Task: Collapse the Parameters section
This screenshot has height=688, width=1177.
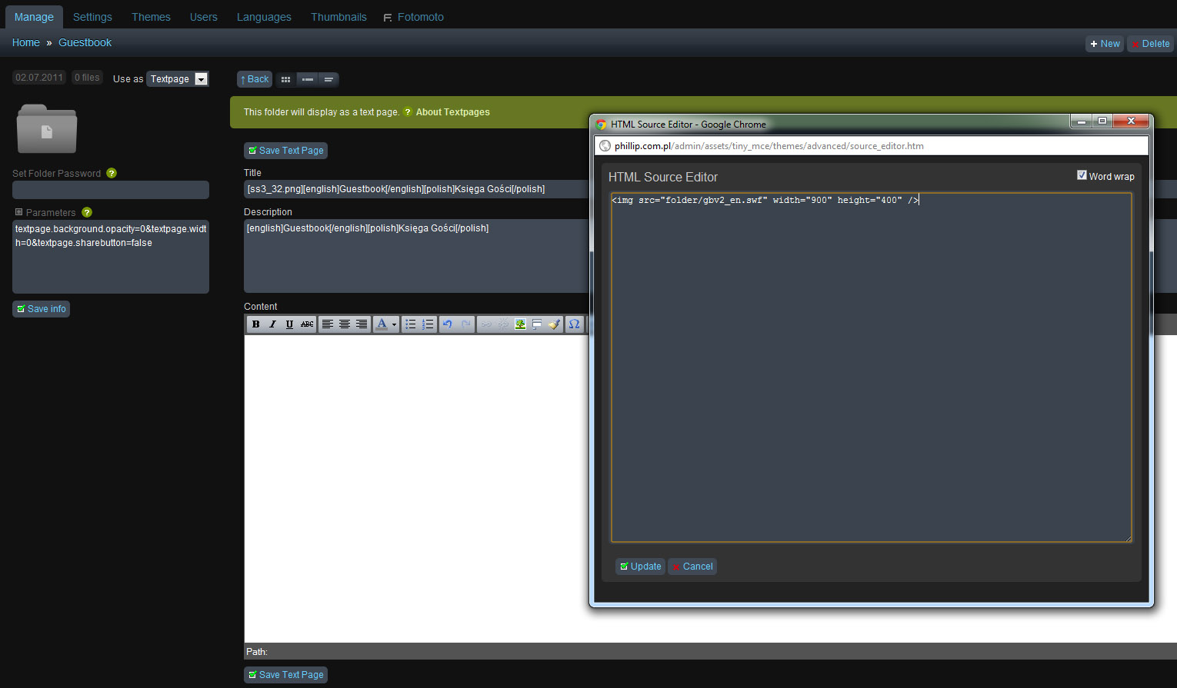Action: point(18,212)
